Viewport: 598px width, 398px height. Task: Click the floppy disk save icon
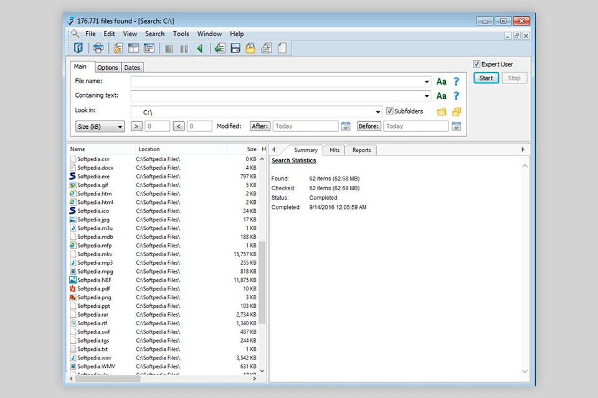(235, 48)
